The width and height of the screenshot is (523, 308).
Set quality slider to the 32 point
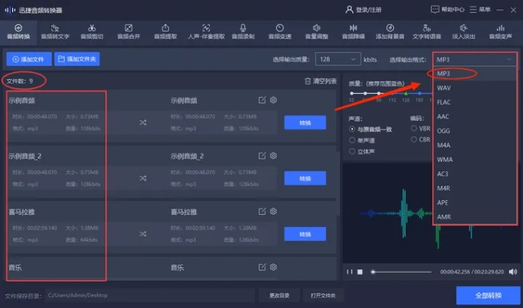coord(351,93)
